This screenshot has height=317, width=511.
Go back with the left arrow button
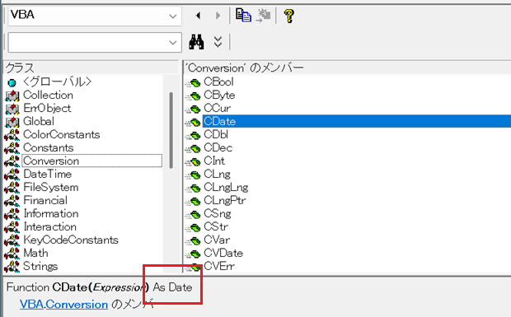click(198, 16)
